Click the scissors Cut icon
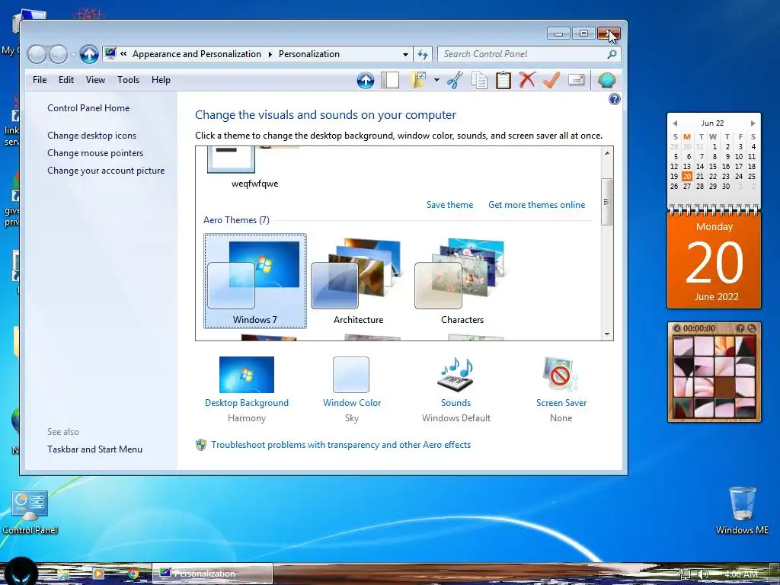The image size is (780, 585). tap(454, 80)
